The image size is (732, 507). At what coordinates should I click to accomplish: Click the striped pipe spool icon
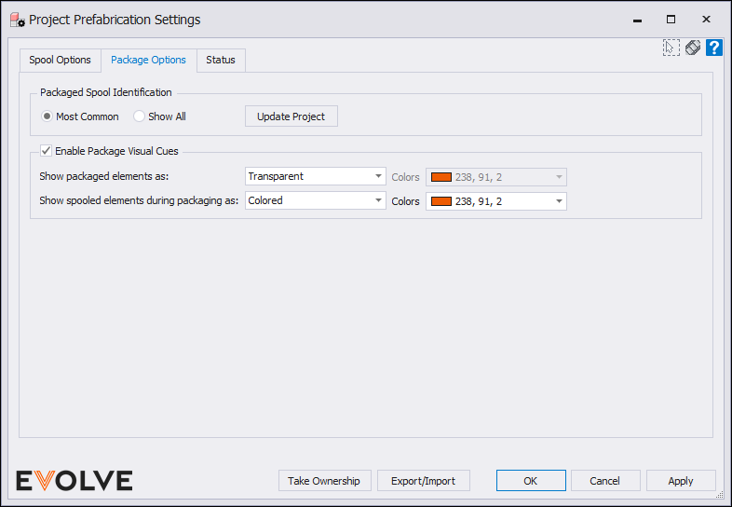tap(693, 48)
